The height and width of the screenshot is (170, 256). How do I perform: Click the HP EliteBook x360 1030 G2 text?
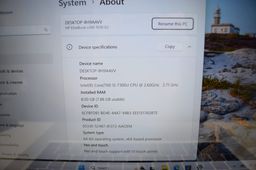coord(87,28)
